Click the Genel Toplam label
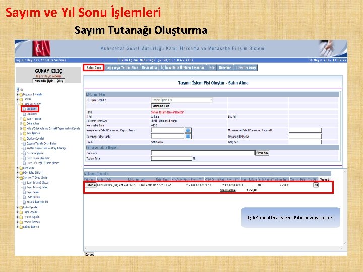This screenshot has width=363, height=272. click(x=228, y=190)
